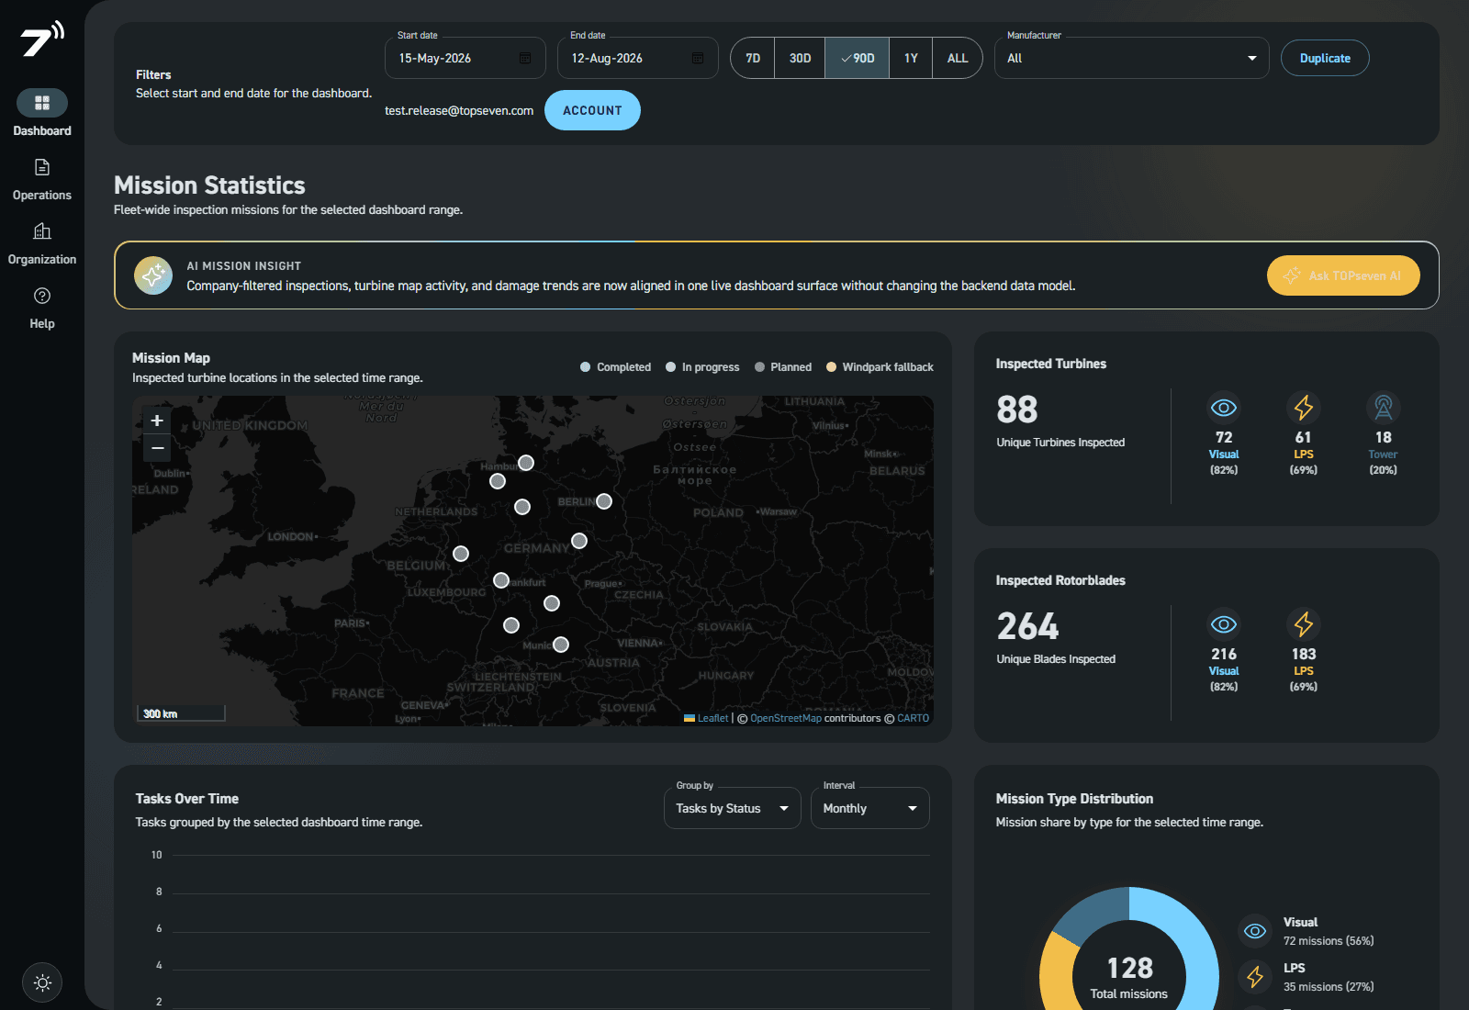
Task: Open the Help sidebar icon
Action: (x=42, y=296)
